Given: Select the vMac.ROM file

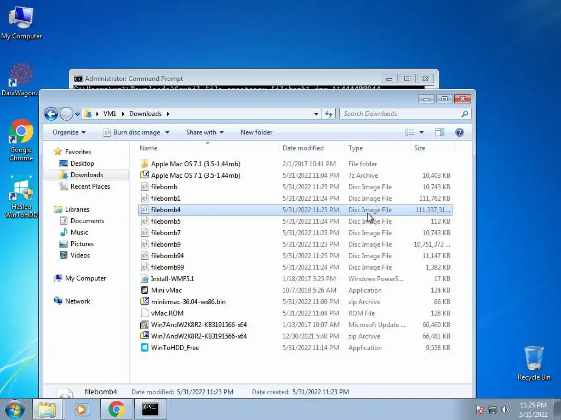Looking at the screenshot, I should click(295, 313).
